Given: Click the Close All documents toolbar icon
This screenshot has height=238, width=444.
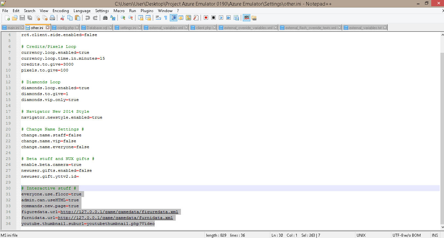Looking at the screenshot, I should 45,18.
